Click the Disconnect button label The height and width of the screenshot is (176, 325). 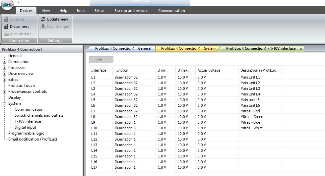pos(19,27)
